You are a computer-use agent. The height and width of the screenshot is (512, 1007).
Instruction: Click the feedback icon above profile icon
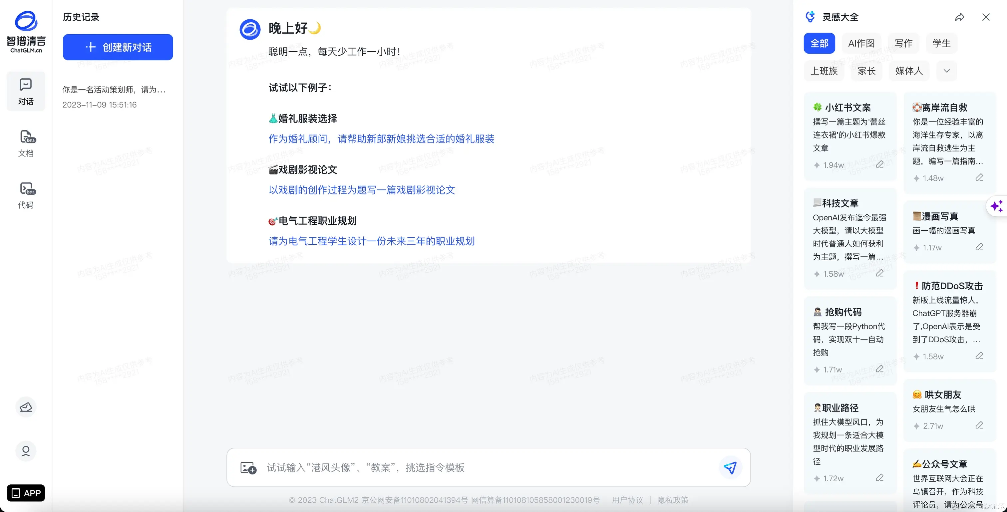click(26, 407)
